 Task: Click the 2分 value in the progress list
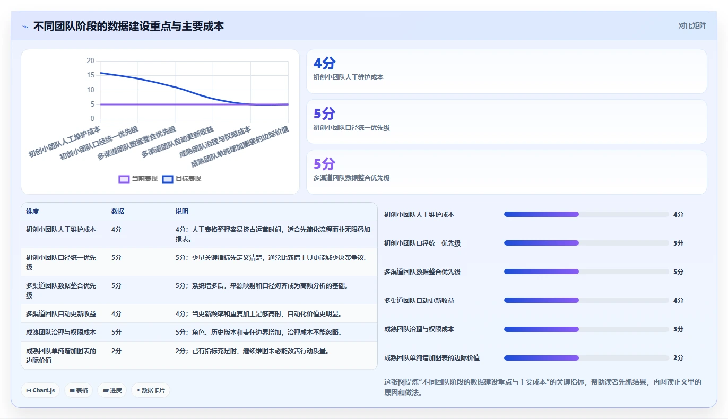pyautogui.click(x=679, y=357)
